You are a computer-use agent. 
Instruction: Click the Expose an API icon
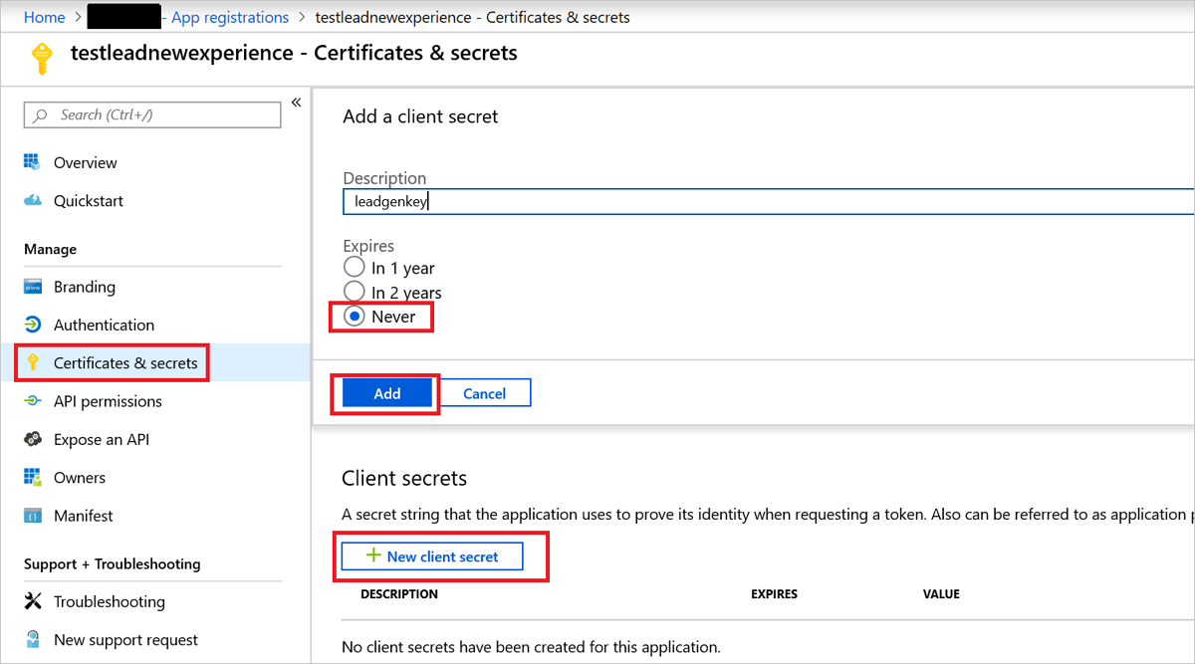pyautogui.click(x=33, y=439)
